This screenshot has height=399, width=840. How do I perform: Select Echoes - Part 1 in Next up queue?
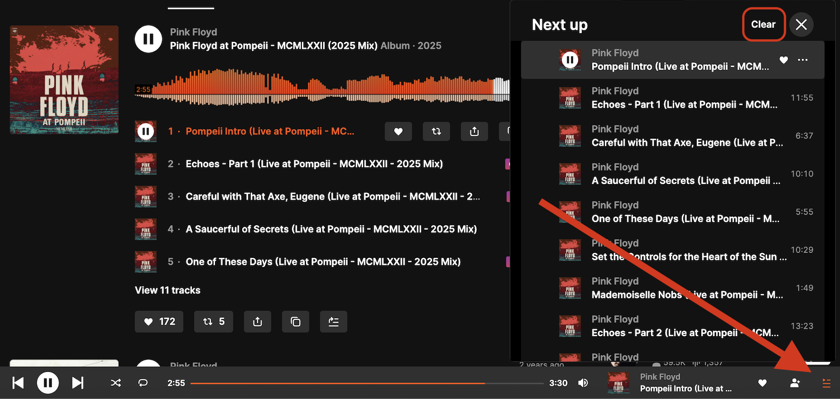(x=683, y=104)
